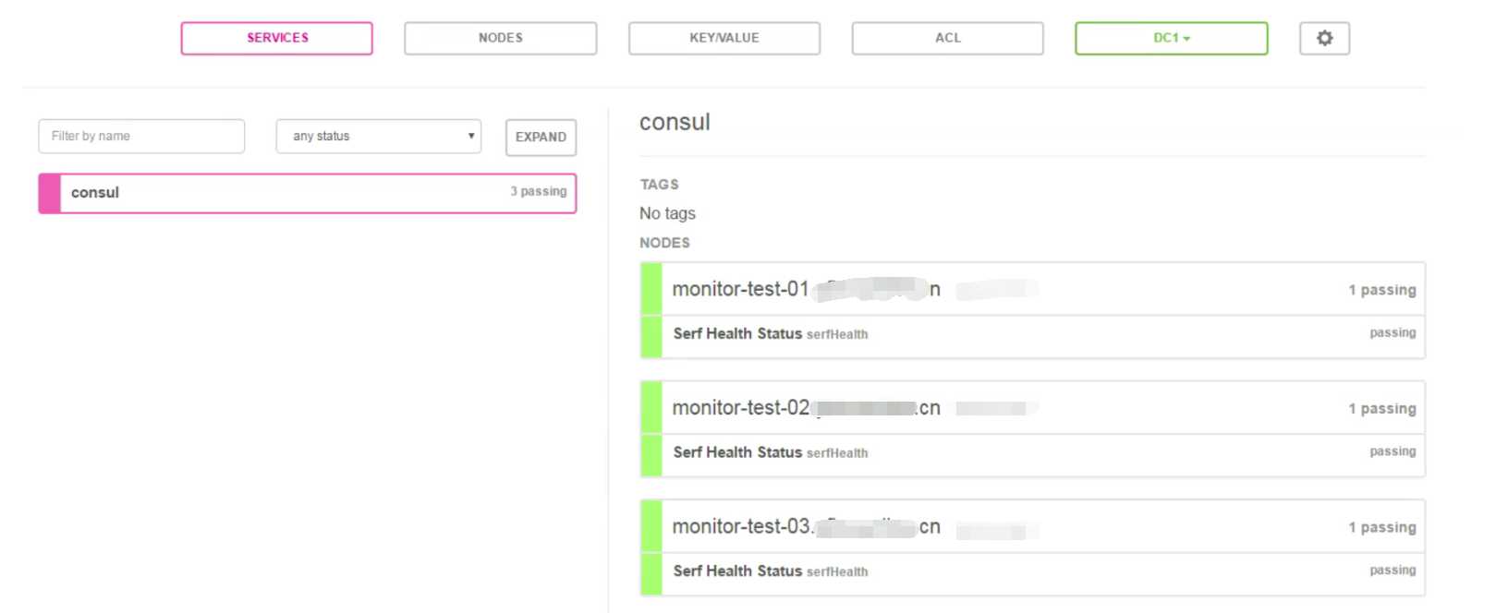Click the Filter by name field
1508x613 pixels.
(141, 137)
